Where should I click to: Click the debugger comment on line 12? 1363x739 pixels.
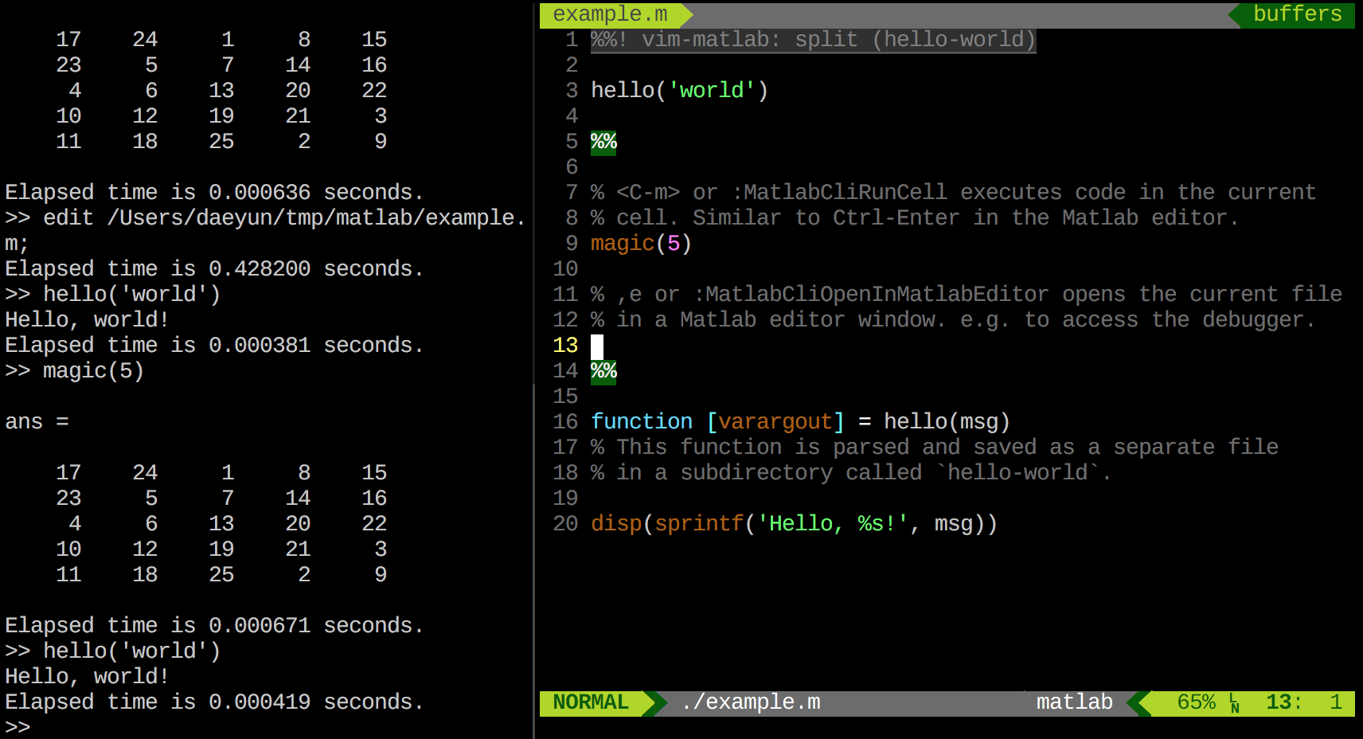point(953,320)
